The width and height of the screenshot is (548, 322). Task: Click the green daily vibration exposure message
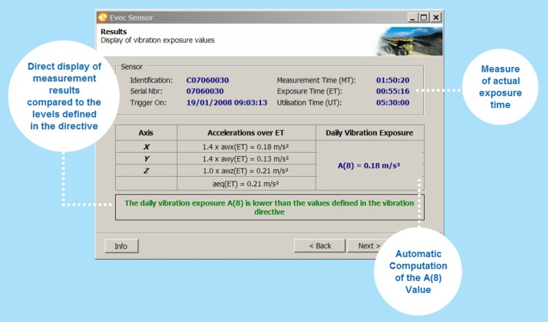tap(269, 208)
